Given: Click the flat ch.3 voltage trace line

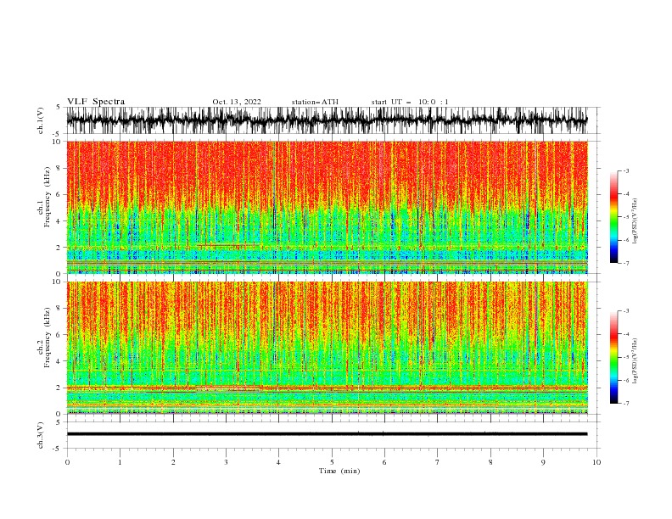Looking at the screenshot, I should 327,434.
